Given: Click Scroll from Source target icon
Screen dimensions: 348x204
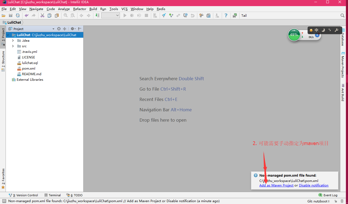Looking at the screenshot, I should pos(59,29).
